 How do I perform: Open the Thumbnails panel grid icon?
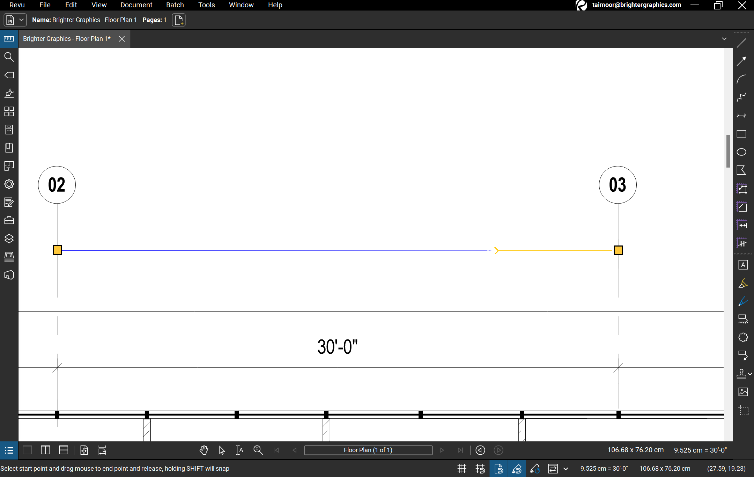(x=9, y=112)
